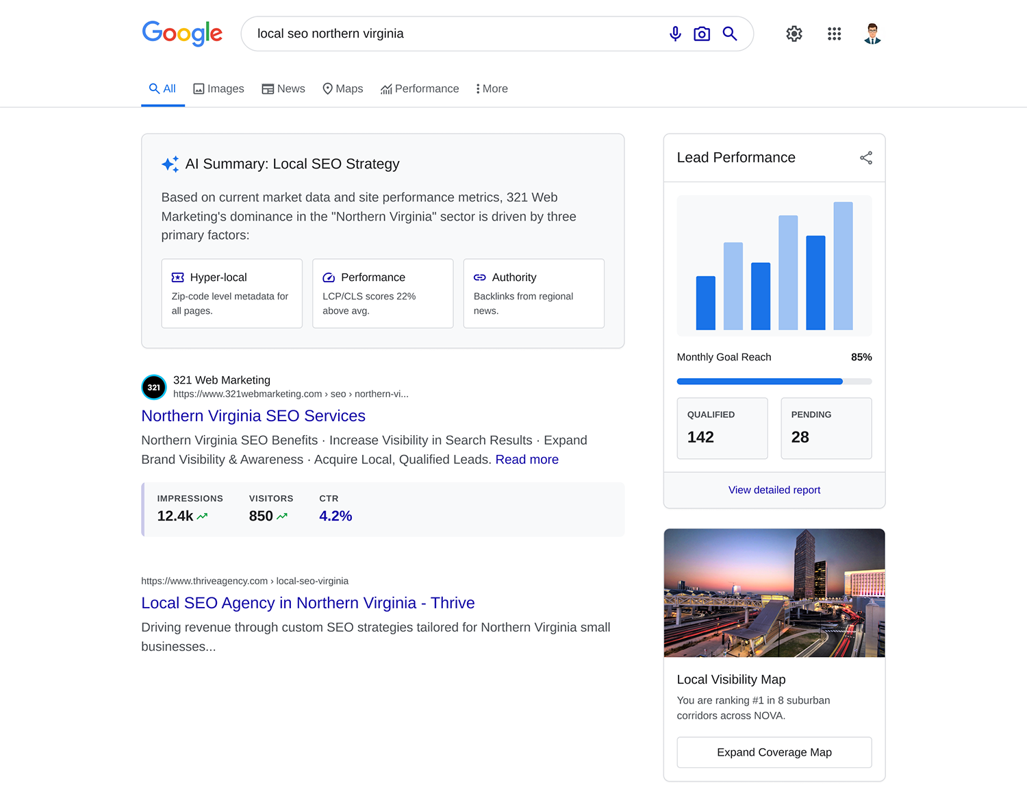Image resolution: width=1027 pixels, height=807 pixels.
Task: Open Google apps grid icon
Action: 834,34
